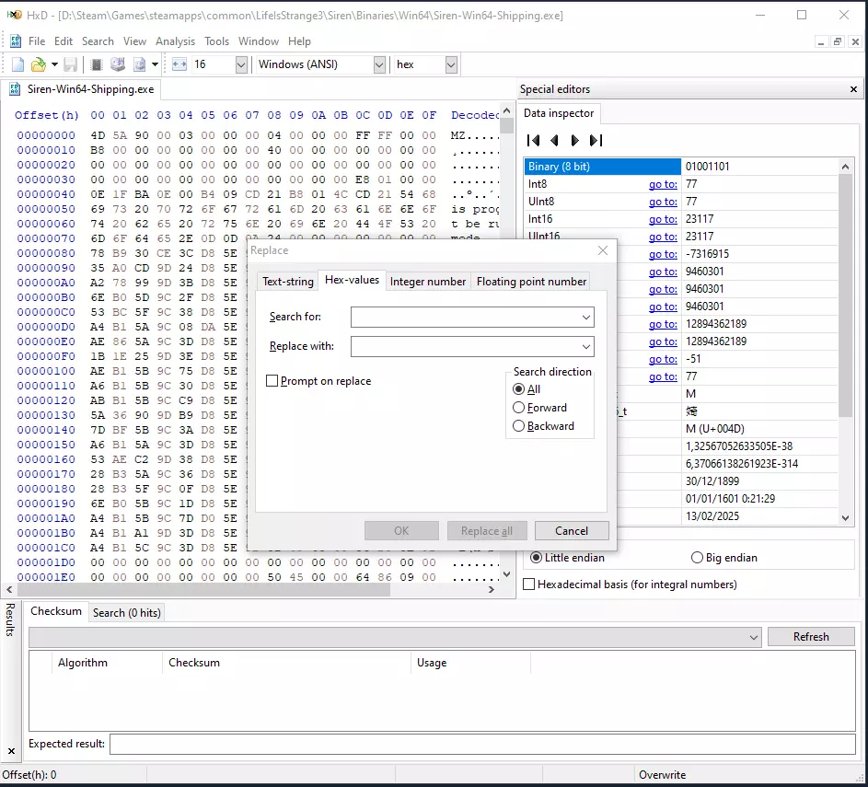Expand the Replace with dropdown
Image resolution: width=868 pixels, height=787 pixels.
click(x=586, y=347)
